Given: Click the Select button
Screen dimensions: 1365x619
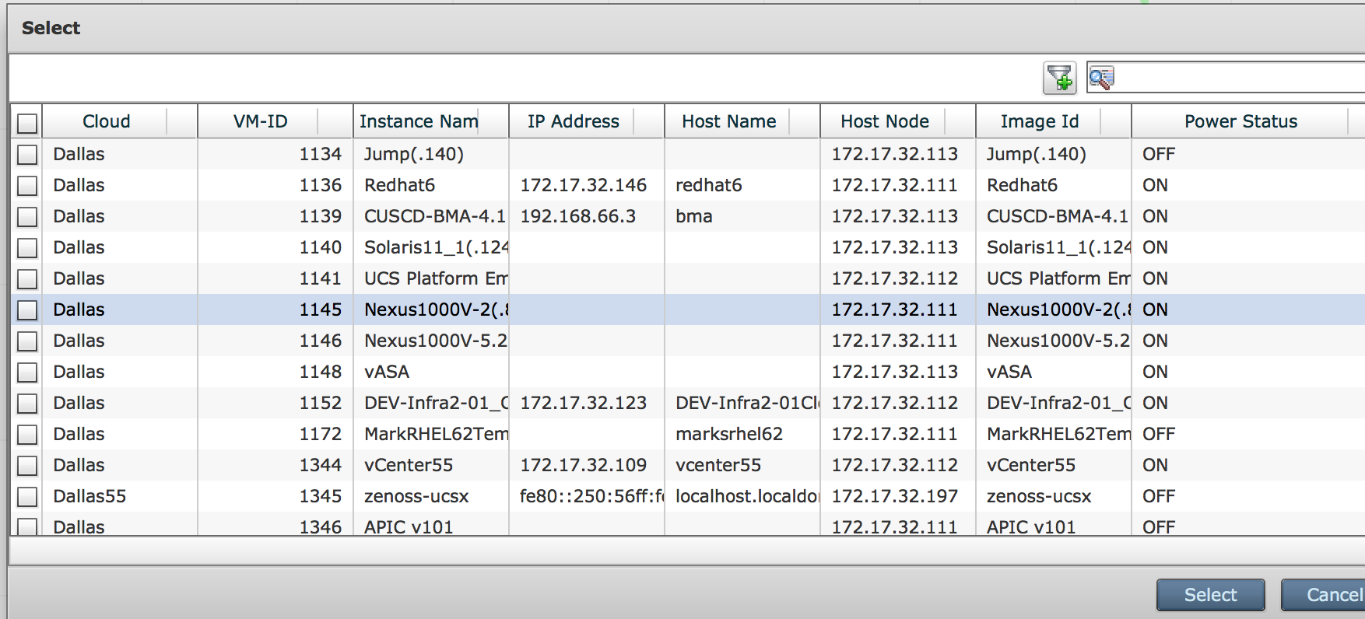Looking at the screenshot, I should pyautogui.click(x=1210, y=595).
